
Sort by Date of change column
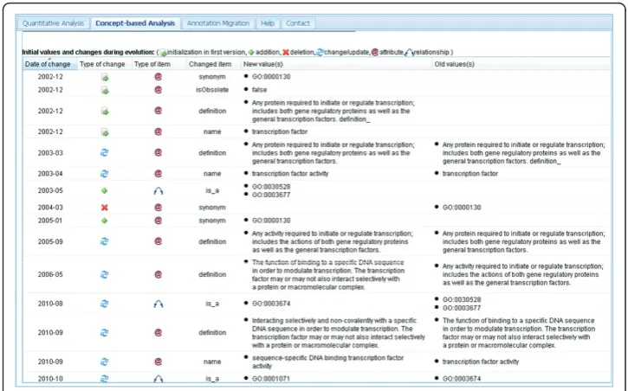tap(49, 64)
